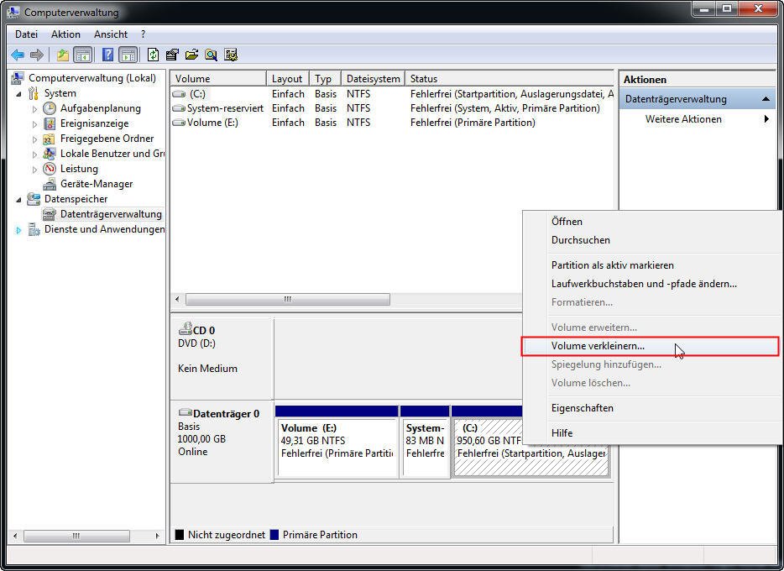Select the Volume (E:) list row
Image resolution: width=784 pixels, height=571 pixels.
392,123
